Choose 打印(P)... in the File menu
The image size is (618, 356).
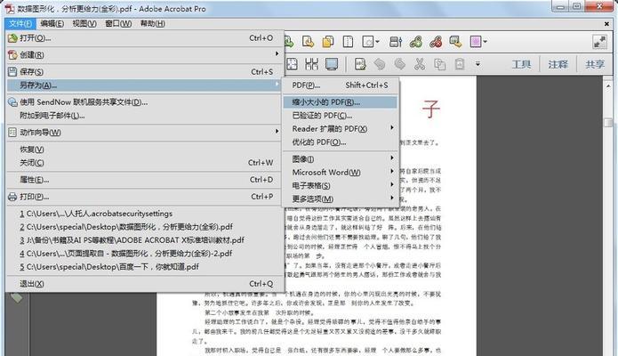pyautogui.click(x=144, y=197)
